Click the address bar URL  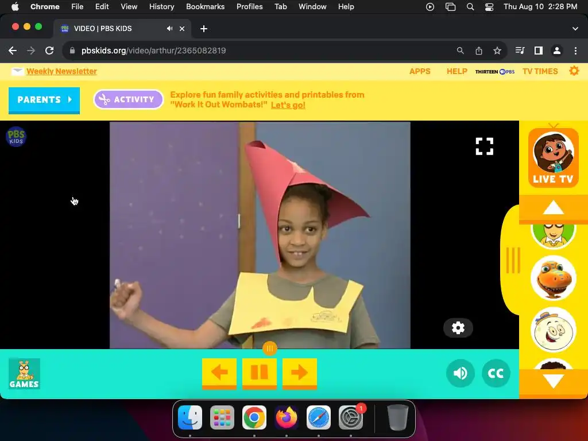tap(153, 51)
